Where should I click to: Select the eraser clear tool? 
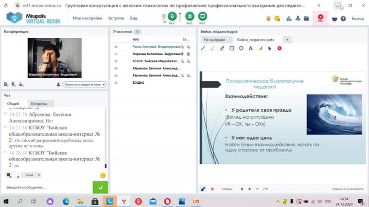click(260, 48)
